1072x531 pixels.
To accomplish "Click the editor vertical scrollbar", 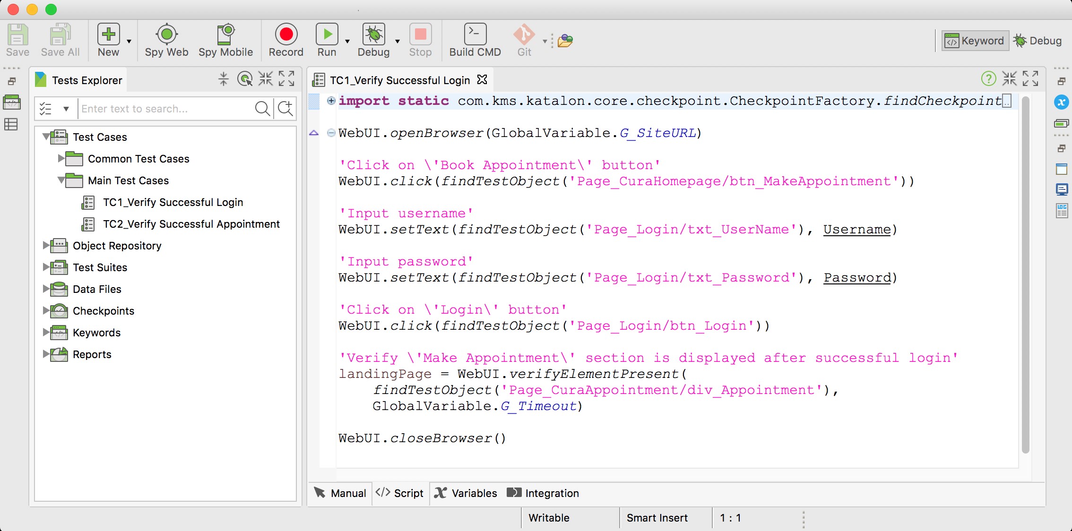I will click(1025, 274).
